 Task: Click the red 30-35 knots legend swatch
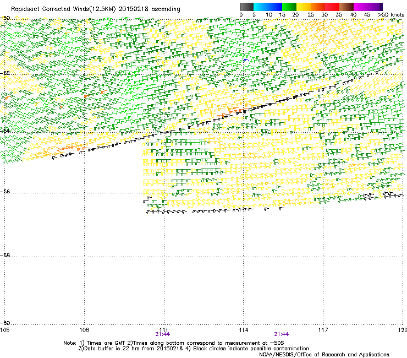click(x=332, y=7)
